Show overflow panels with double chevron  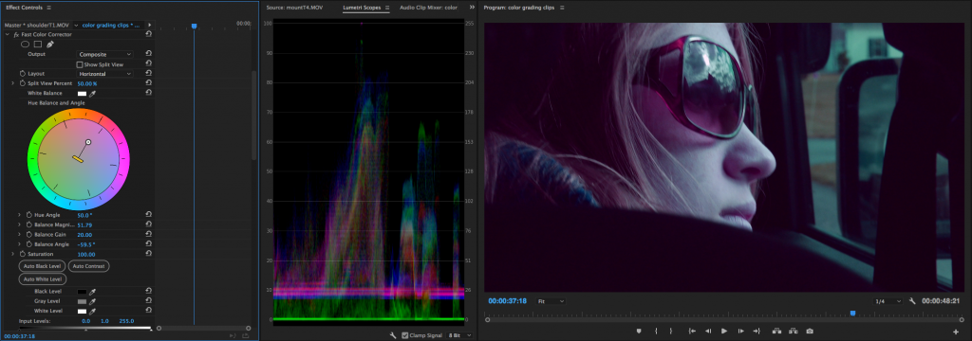click(x=472, y=8)
